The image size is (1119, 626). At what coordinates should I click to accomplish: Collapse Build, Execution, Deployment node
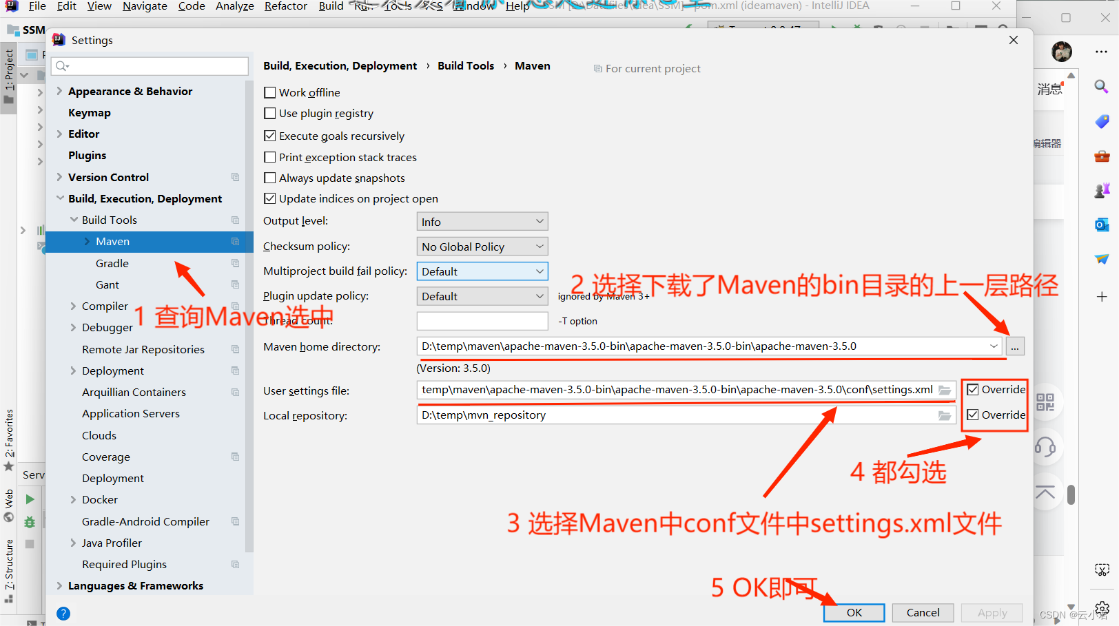(x=59, y=198)
